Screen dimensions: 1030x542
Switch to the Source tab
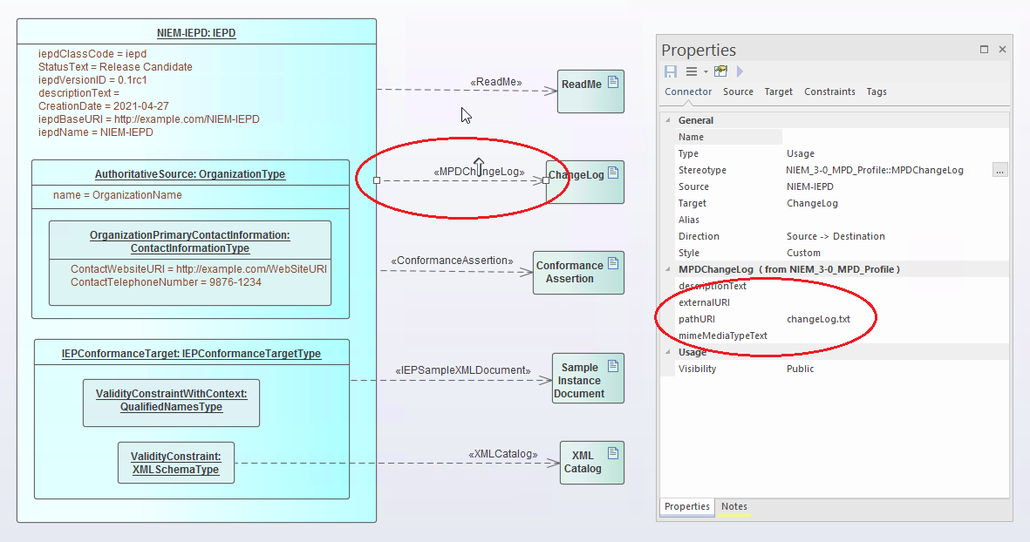pos(738,91)
